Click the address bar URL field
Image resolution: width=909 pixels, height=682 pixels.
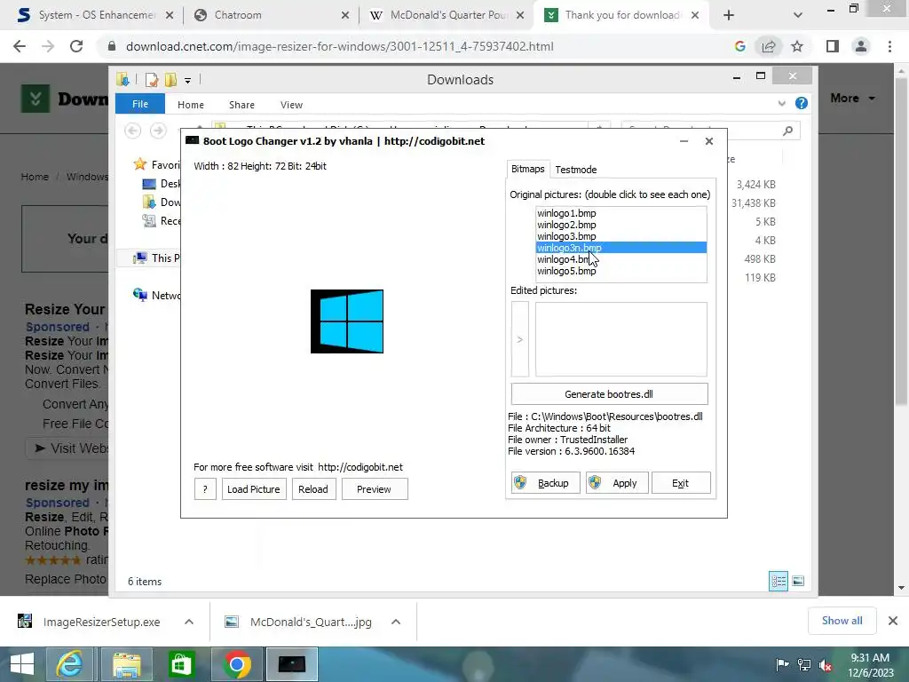(340, 46)
